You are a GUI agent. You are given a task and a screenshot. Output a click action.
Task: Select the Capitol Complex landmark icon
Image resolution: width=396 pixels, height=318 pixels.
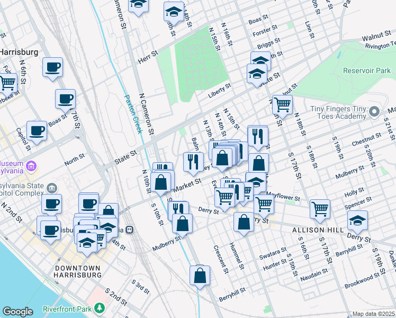(x=52, y=188)
